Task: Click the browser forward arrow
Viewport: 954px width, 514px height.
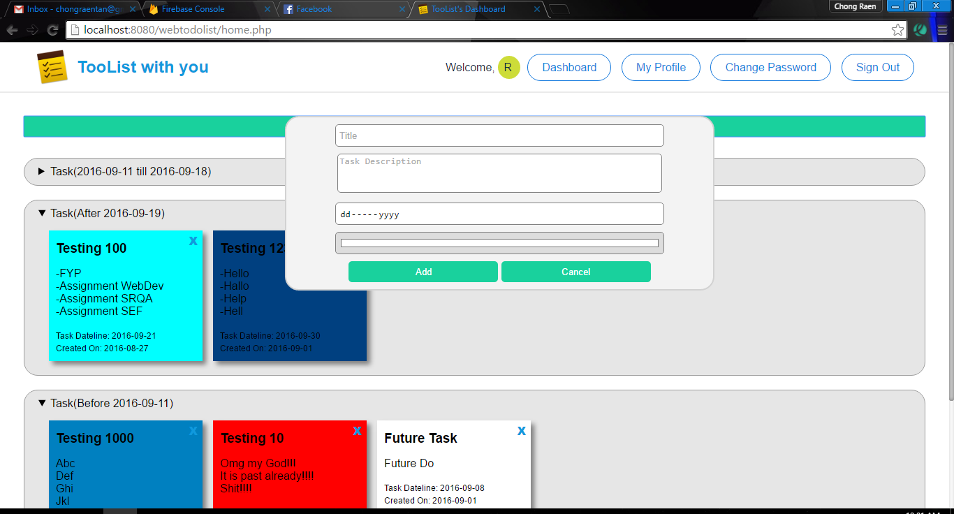Action: click(32, 30)
